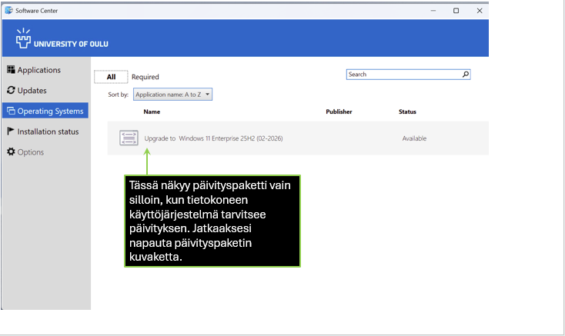
Task: Select the Operating Systems monitor icon
Action: [11, 111]
